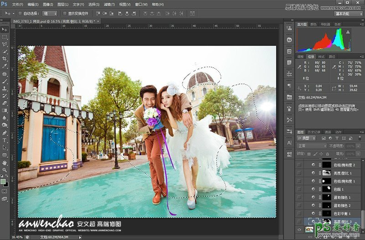
Task: Pick the Hand tool
Action: click(x=5, y=162)
